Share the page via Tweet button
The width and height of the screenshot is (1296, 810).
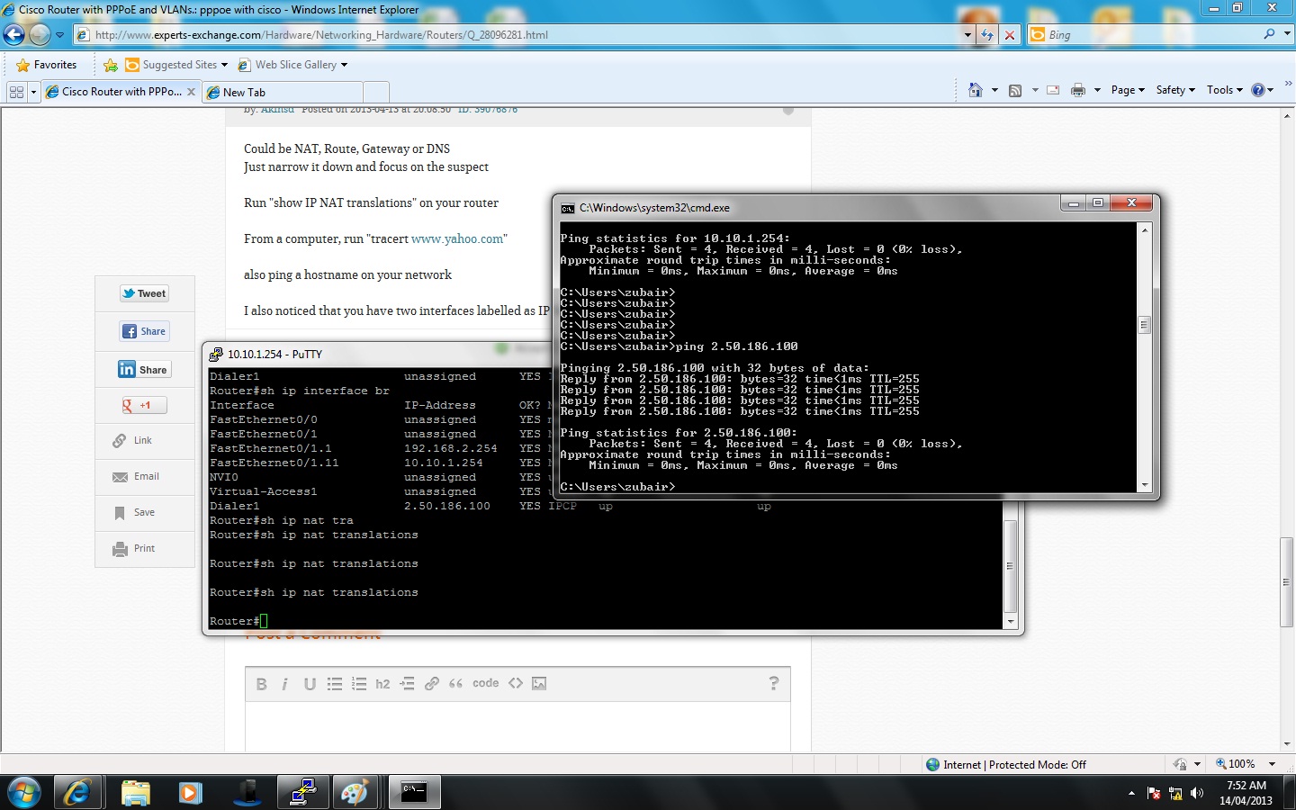[145, 293]
